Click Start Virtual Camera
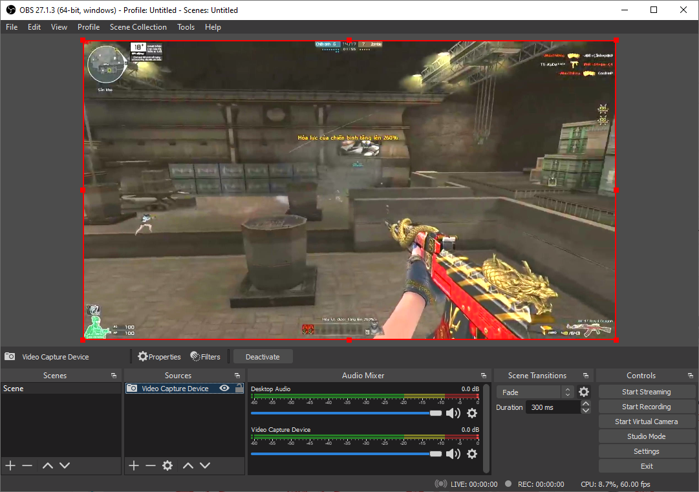699x492 pixels. point(647,422)
